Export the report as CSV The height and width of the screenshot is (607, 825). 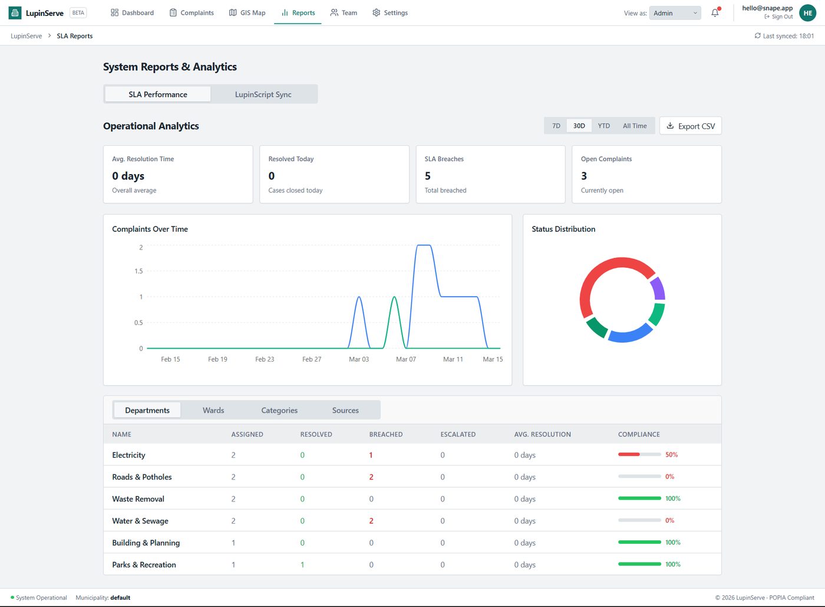coord(691,126)
